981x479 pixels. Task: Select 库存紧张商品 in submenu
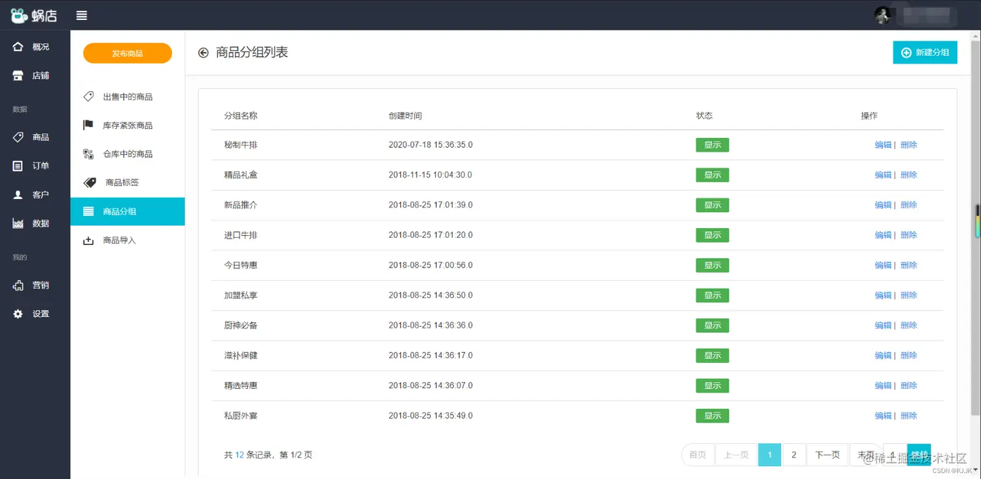(128, 125)
